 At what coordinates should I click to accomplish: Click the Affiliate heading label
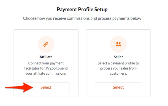46,57
